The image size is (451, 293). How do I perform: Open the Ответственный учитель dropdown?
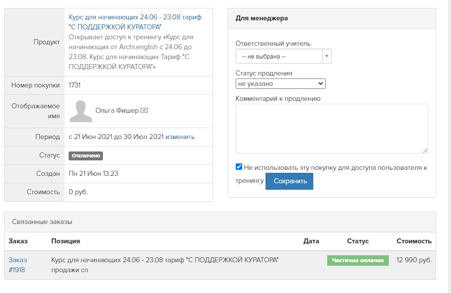283,56
